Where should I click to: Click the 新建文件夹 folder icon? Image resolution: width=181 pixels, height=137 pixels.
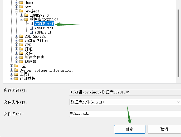click(21, 57)
